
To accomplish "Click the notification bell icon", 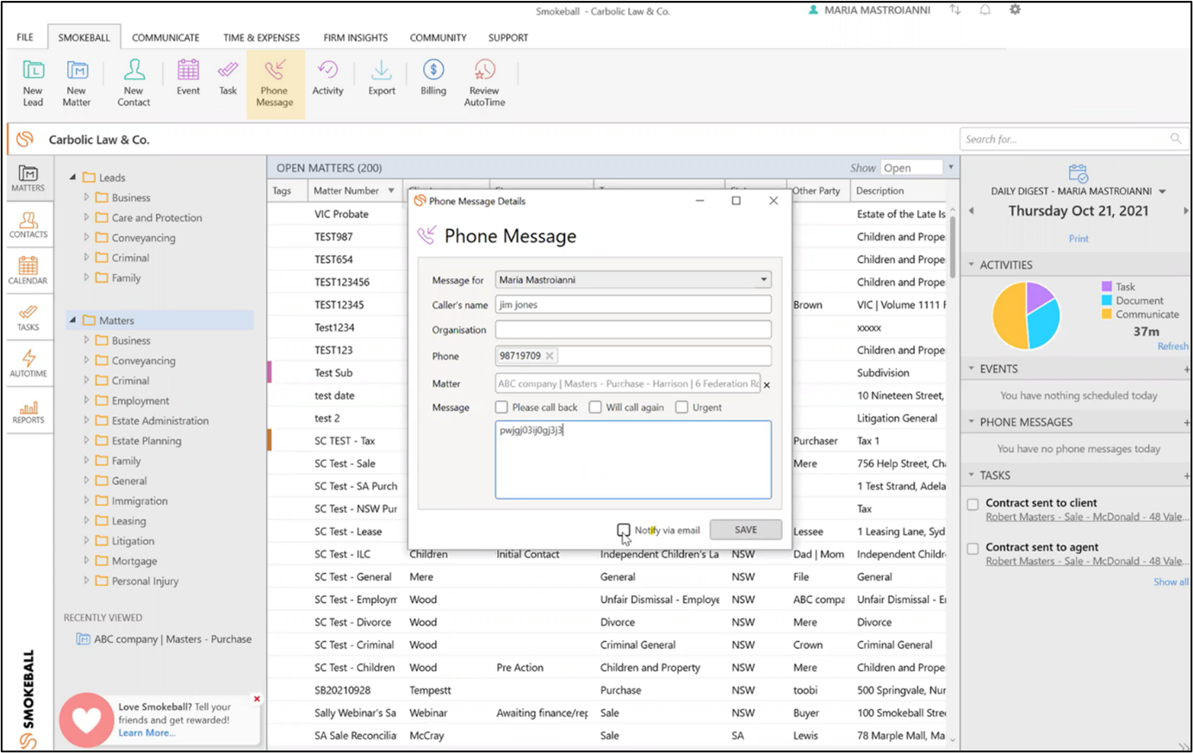I will click(x=985, y=10).
